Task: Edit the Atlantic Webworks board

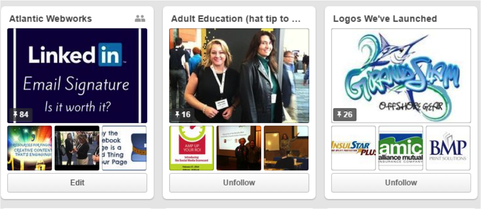Action: [77, 182]
